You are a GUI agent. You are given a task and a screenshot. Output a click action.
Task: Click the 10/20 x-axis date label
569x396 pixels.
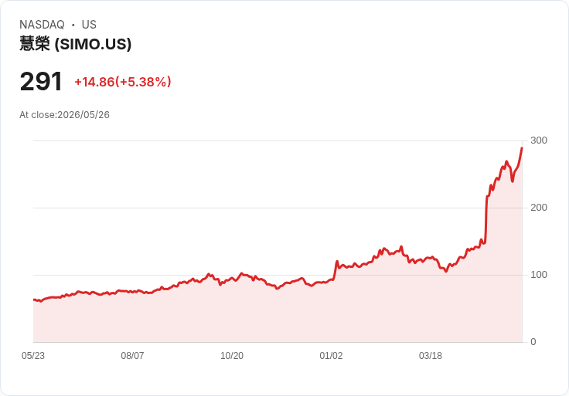coord(232,356)
